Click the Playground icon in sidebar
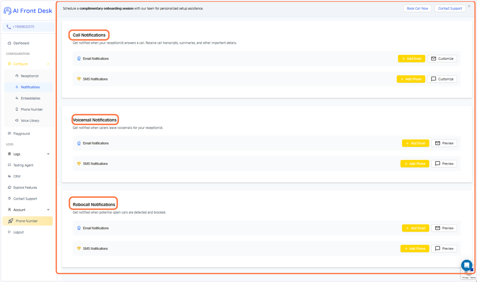Viewport: 477px width, 282px height. point(10,134)
